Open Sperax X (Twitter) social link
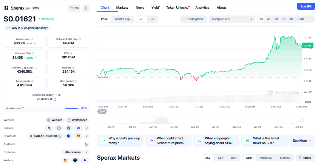 [49, 128]
